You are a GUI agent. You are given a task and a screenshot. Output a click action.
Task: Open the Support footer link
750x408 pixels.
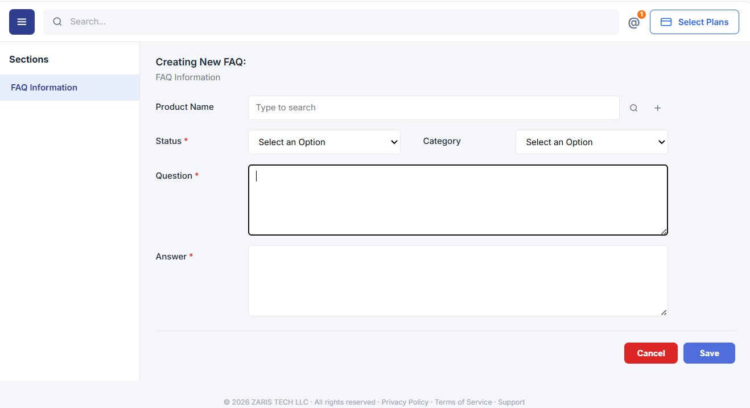coord(511,402)
